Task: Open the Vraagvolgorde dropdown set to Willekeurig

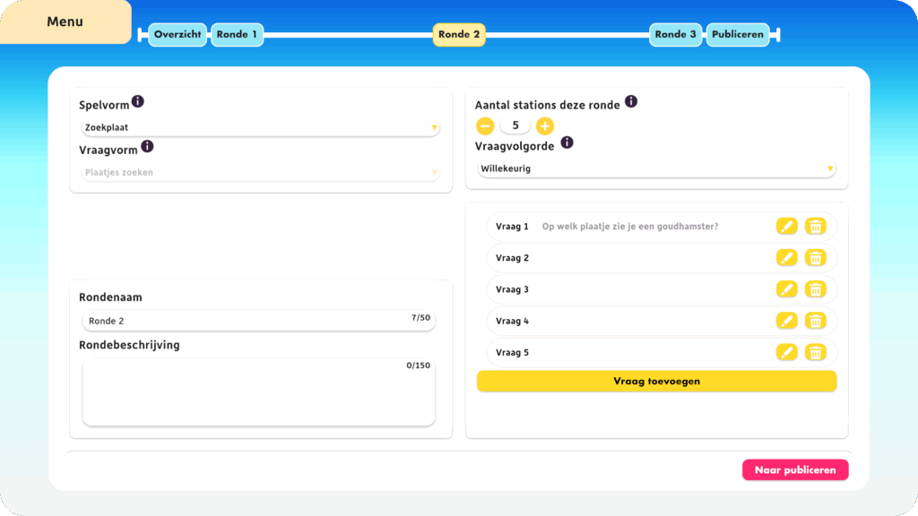Action: click(x=656, y=168)
